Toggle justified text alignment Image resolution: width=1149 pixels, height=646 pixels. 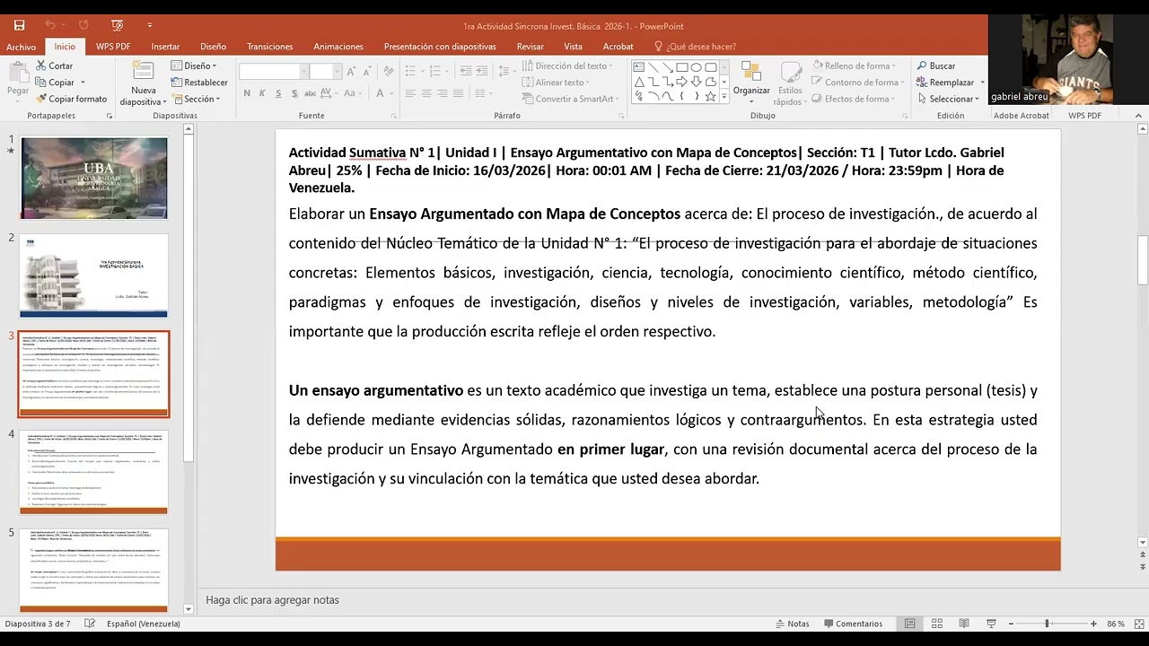(x=460, y=93)
